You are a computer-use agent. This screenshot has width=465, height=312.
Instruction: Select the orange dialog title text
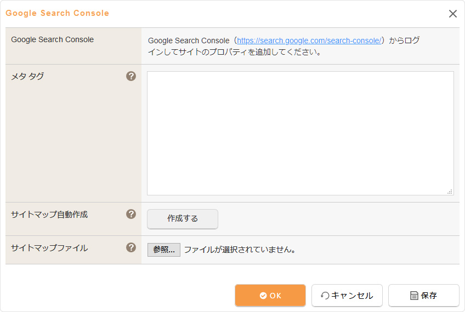coord(57,13)
